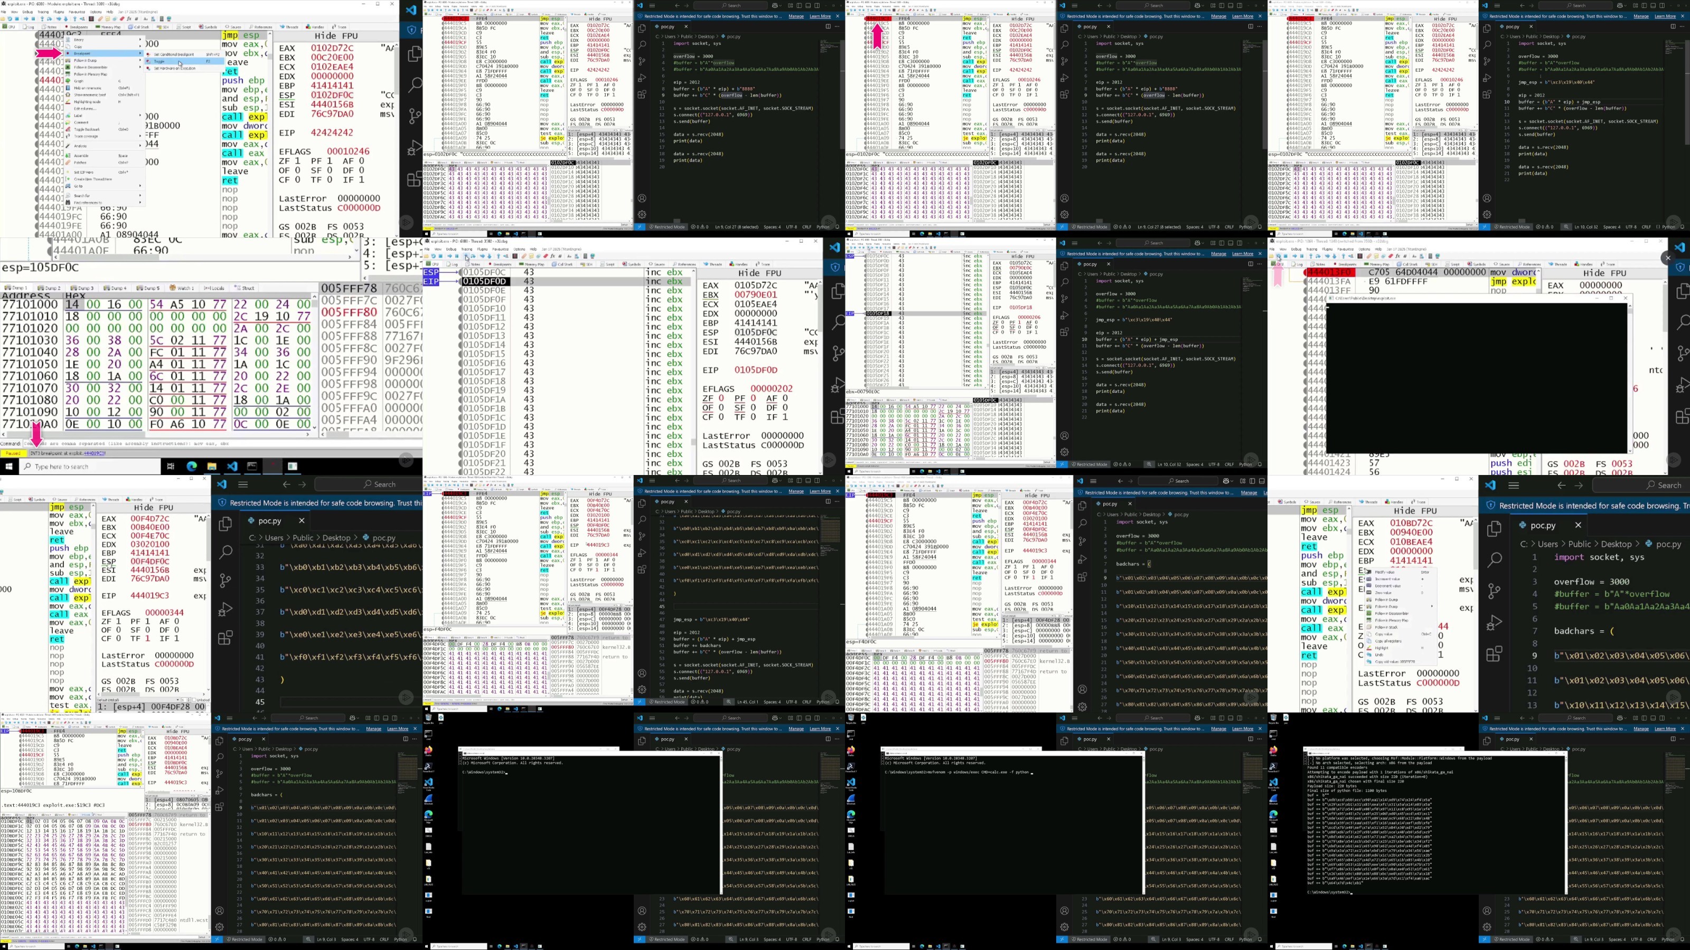Launch Microsoft Edge from the enlarged taskbar
Viewport: 1690px width, 950px height.
[x=192, y=466]
